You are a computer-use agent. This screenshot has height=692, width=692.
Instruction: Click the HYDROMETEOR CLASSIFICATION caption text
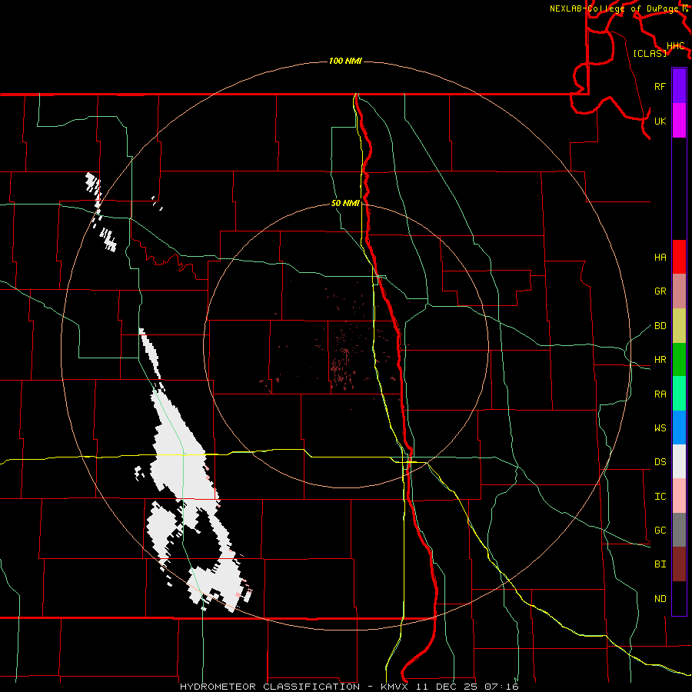click(270, 687)
